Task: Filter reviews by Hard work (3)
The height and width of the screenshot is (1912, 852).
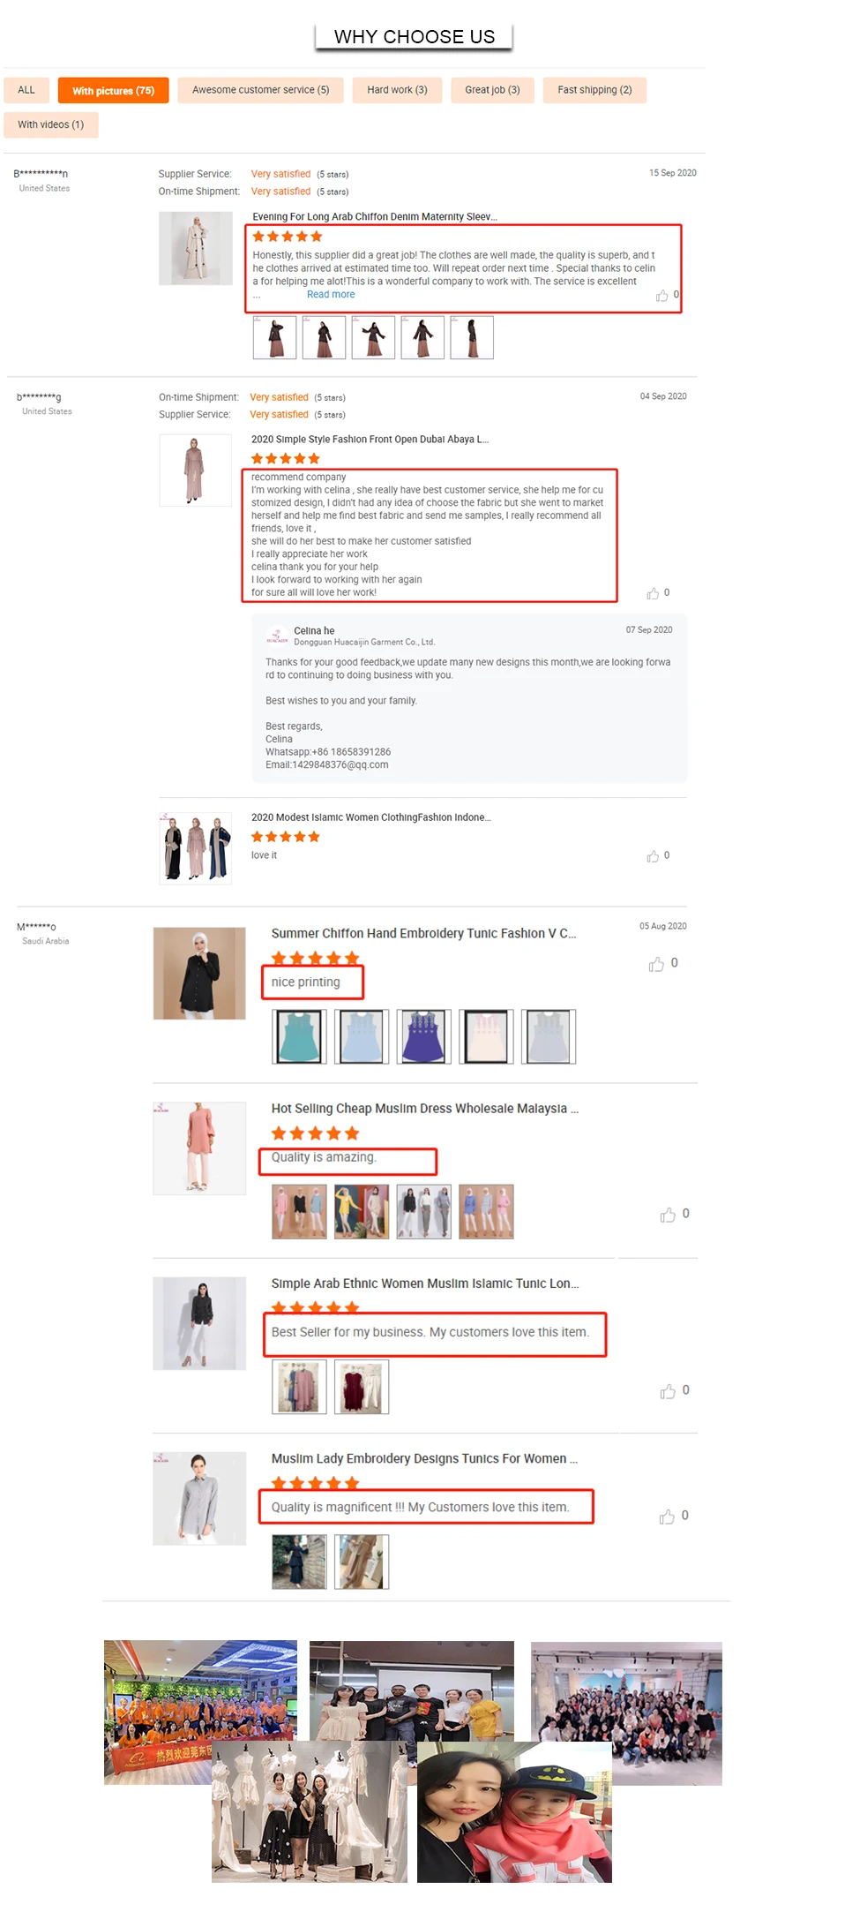Action: [397, 90]
